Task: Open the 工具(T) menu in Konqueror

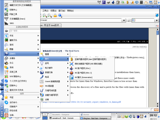Action: [x=45, y=10]
